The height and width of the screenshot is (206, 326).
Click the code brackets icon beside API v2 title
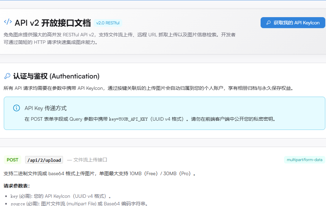tap(8, 22)
